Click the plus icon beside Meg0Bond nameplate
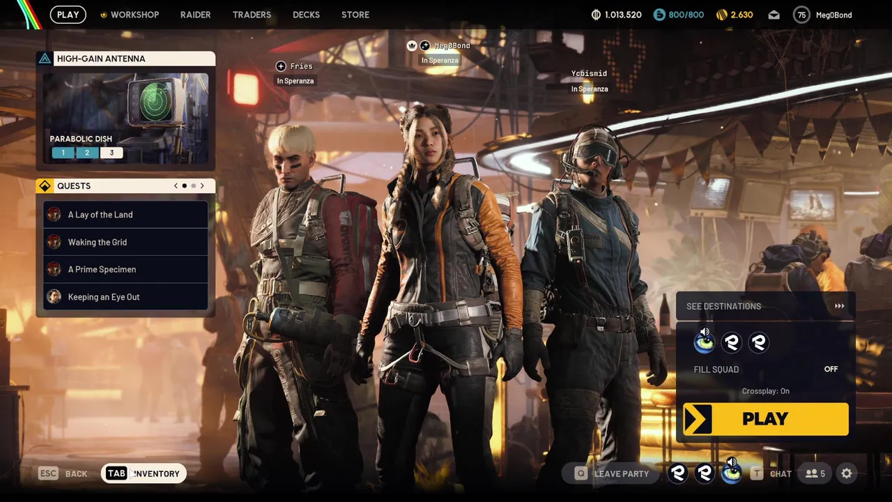The height and width of the screenshot is (502, 892). point(425,45)
